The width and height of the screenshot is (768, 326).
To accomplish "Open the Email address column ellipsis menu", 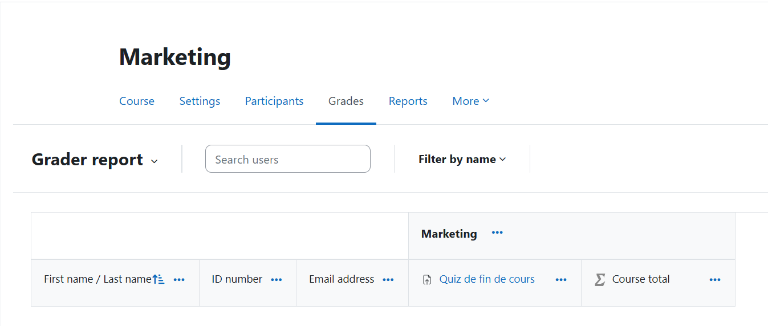I will (x=388, y=280).
